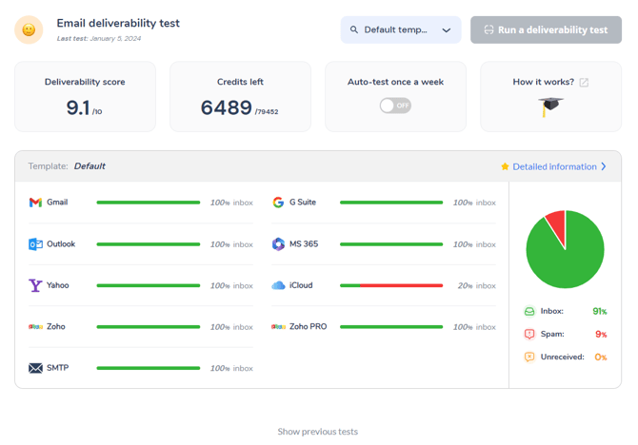
Task: Click the iCloud cloud icon
Action: pyautogui.click(x=278, y=285)
